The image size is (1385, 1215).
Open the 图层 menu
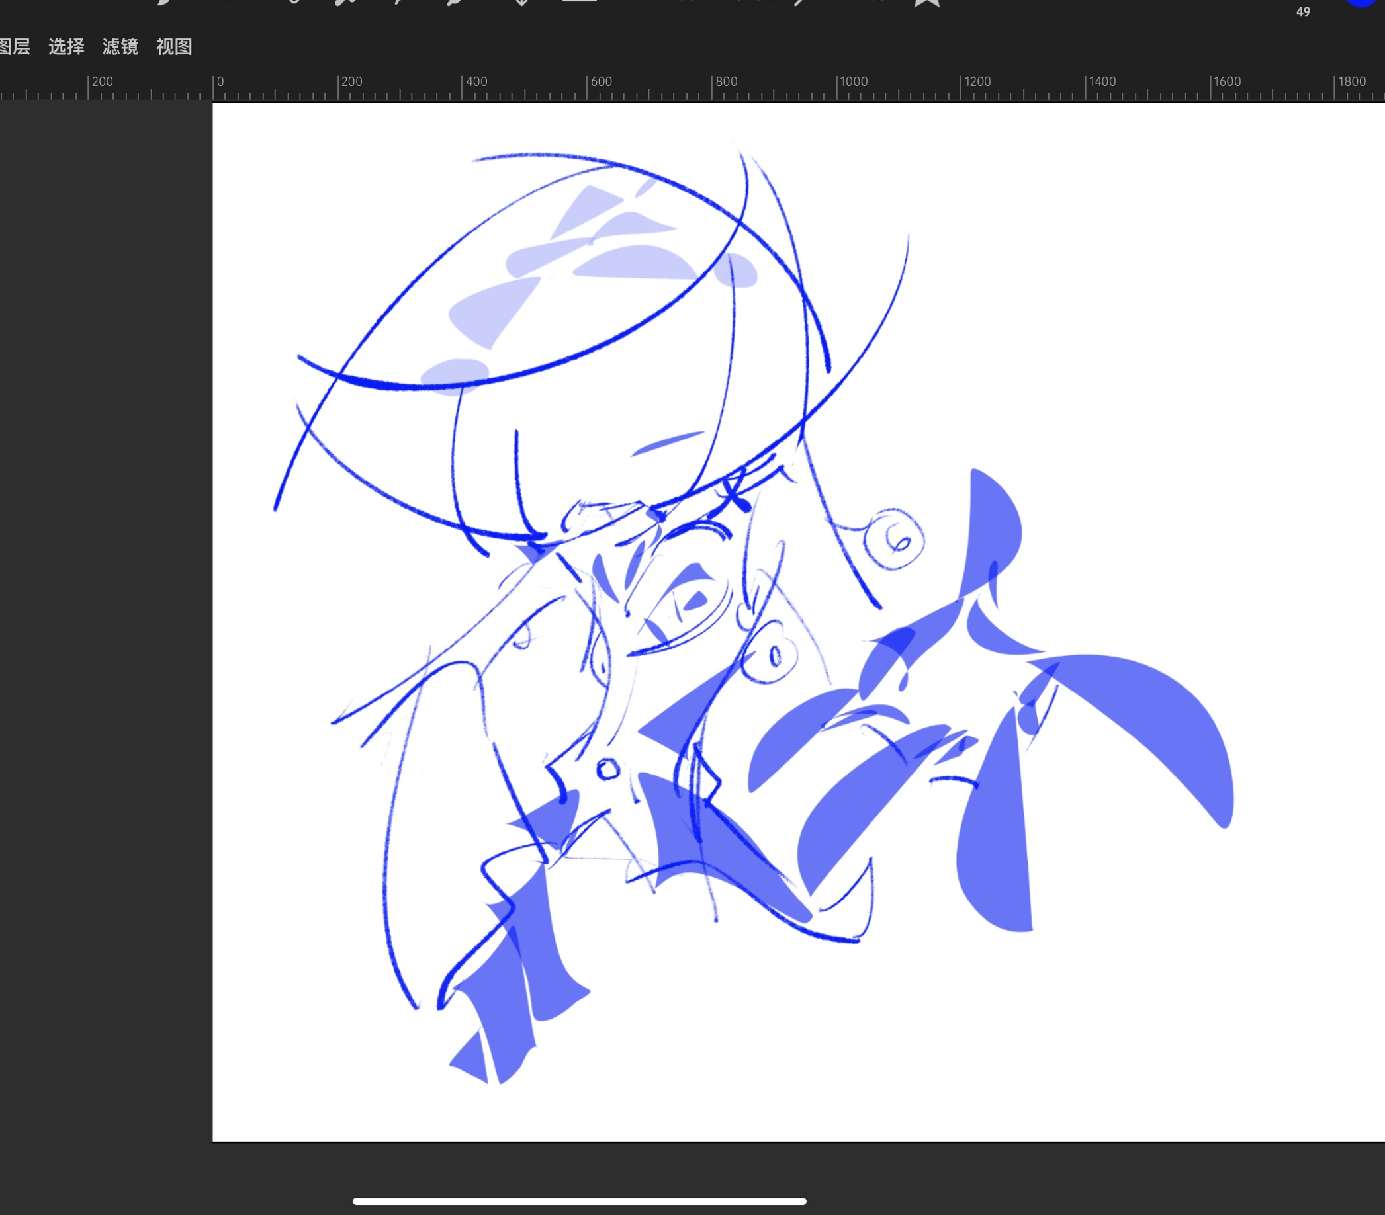click(15, 46)
